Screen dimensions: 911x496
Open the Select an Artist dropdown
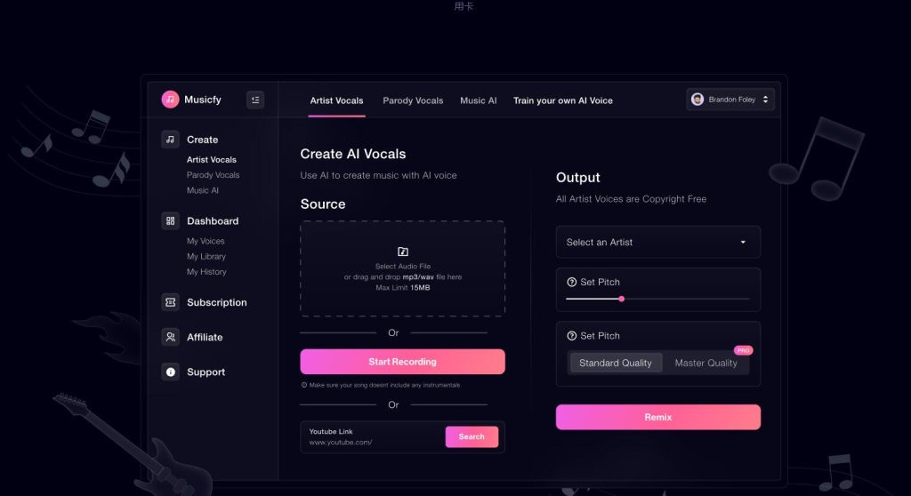(x=657, y=242)
